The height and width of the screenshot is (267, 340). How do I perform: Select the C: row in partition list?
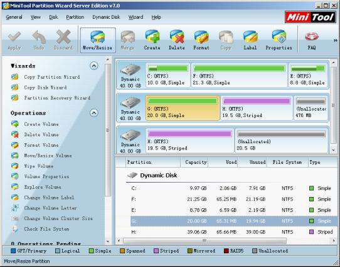point(234,188)
